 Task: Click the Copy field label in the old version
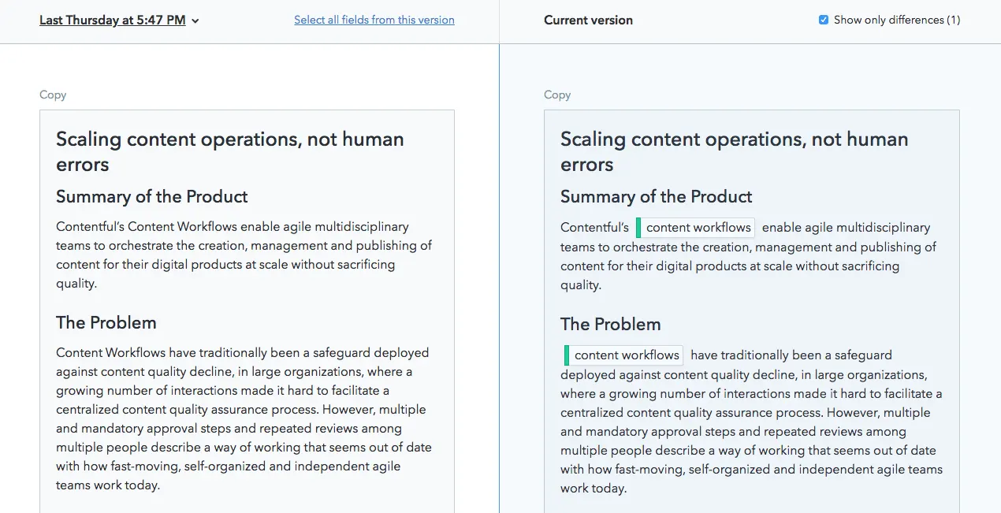pos(53,95)
